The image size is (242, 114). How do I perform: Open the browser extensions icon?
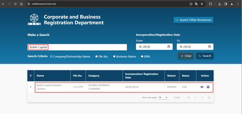tap(210, 4)
